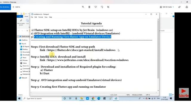
Task: Click the Add to button
Action: pyautogui.click(x=16, y=7)
